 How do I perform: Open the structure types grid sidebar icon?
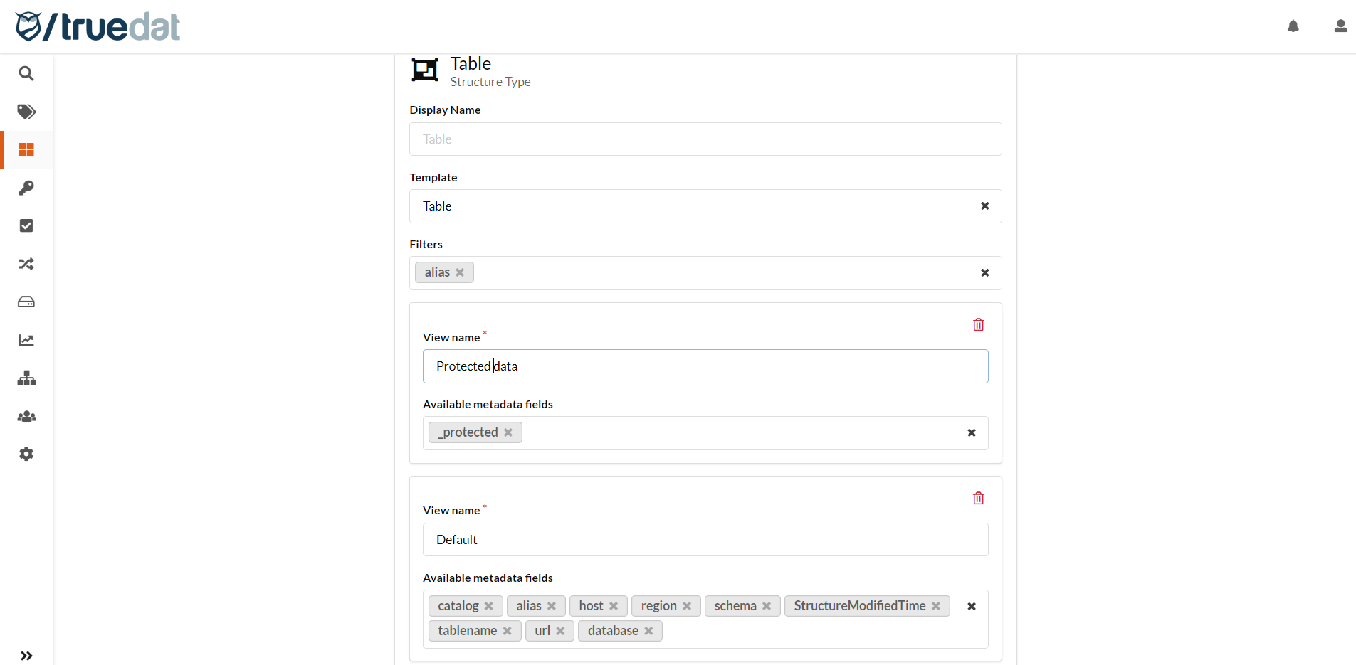pos(26,150)
